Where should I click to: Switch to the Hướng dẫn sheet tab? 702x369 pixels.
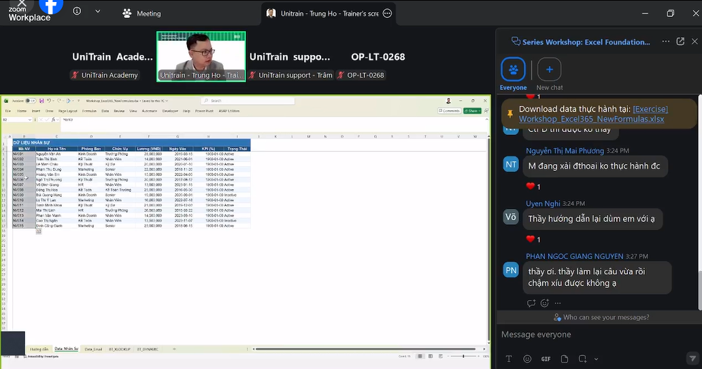(x=39, y=349)
